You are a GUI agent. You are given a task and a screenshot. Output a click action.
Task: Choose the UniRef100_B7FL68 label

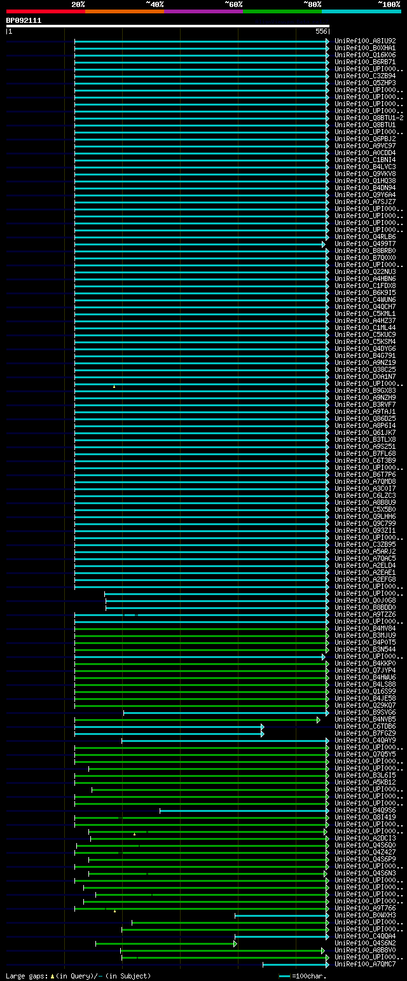(365, 454)
